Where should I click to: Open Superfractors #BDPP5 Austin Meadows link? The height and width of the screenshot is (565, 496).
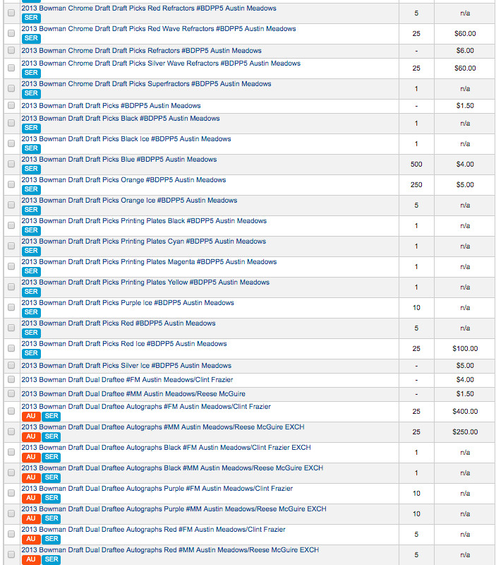point(146,84)
